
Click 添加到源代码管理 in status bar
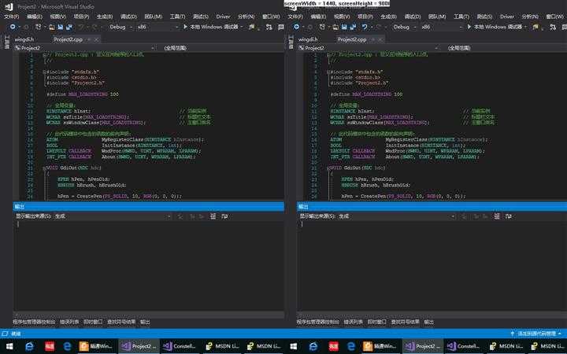(x=536, y=334)
